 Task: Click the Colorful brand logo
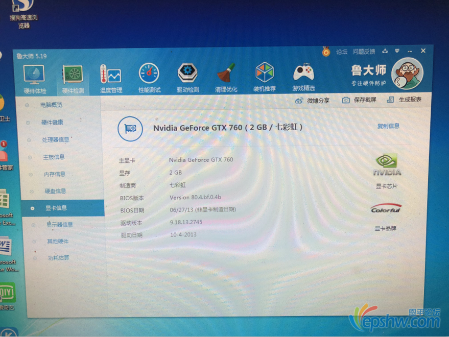pos(386,208)
